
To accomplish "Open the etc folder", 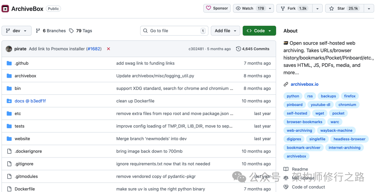I will point(18,114).
